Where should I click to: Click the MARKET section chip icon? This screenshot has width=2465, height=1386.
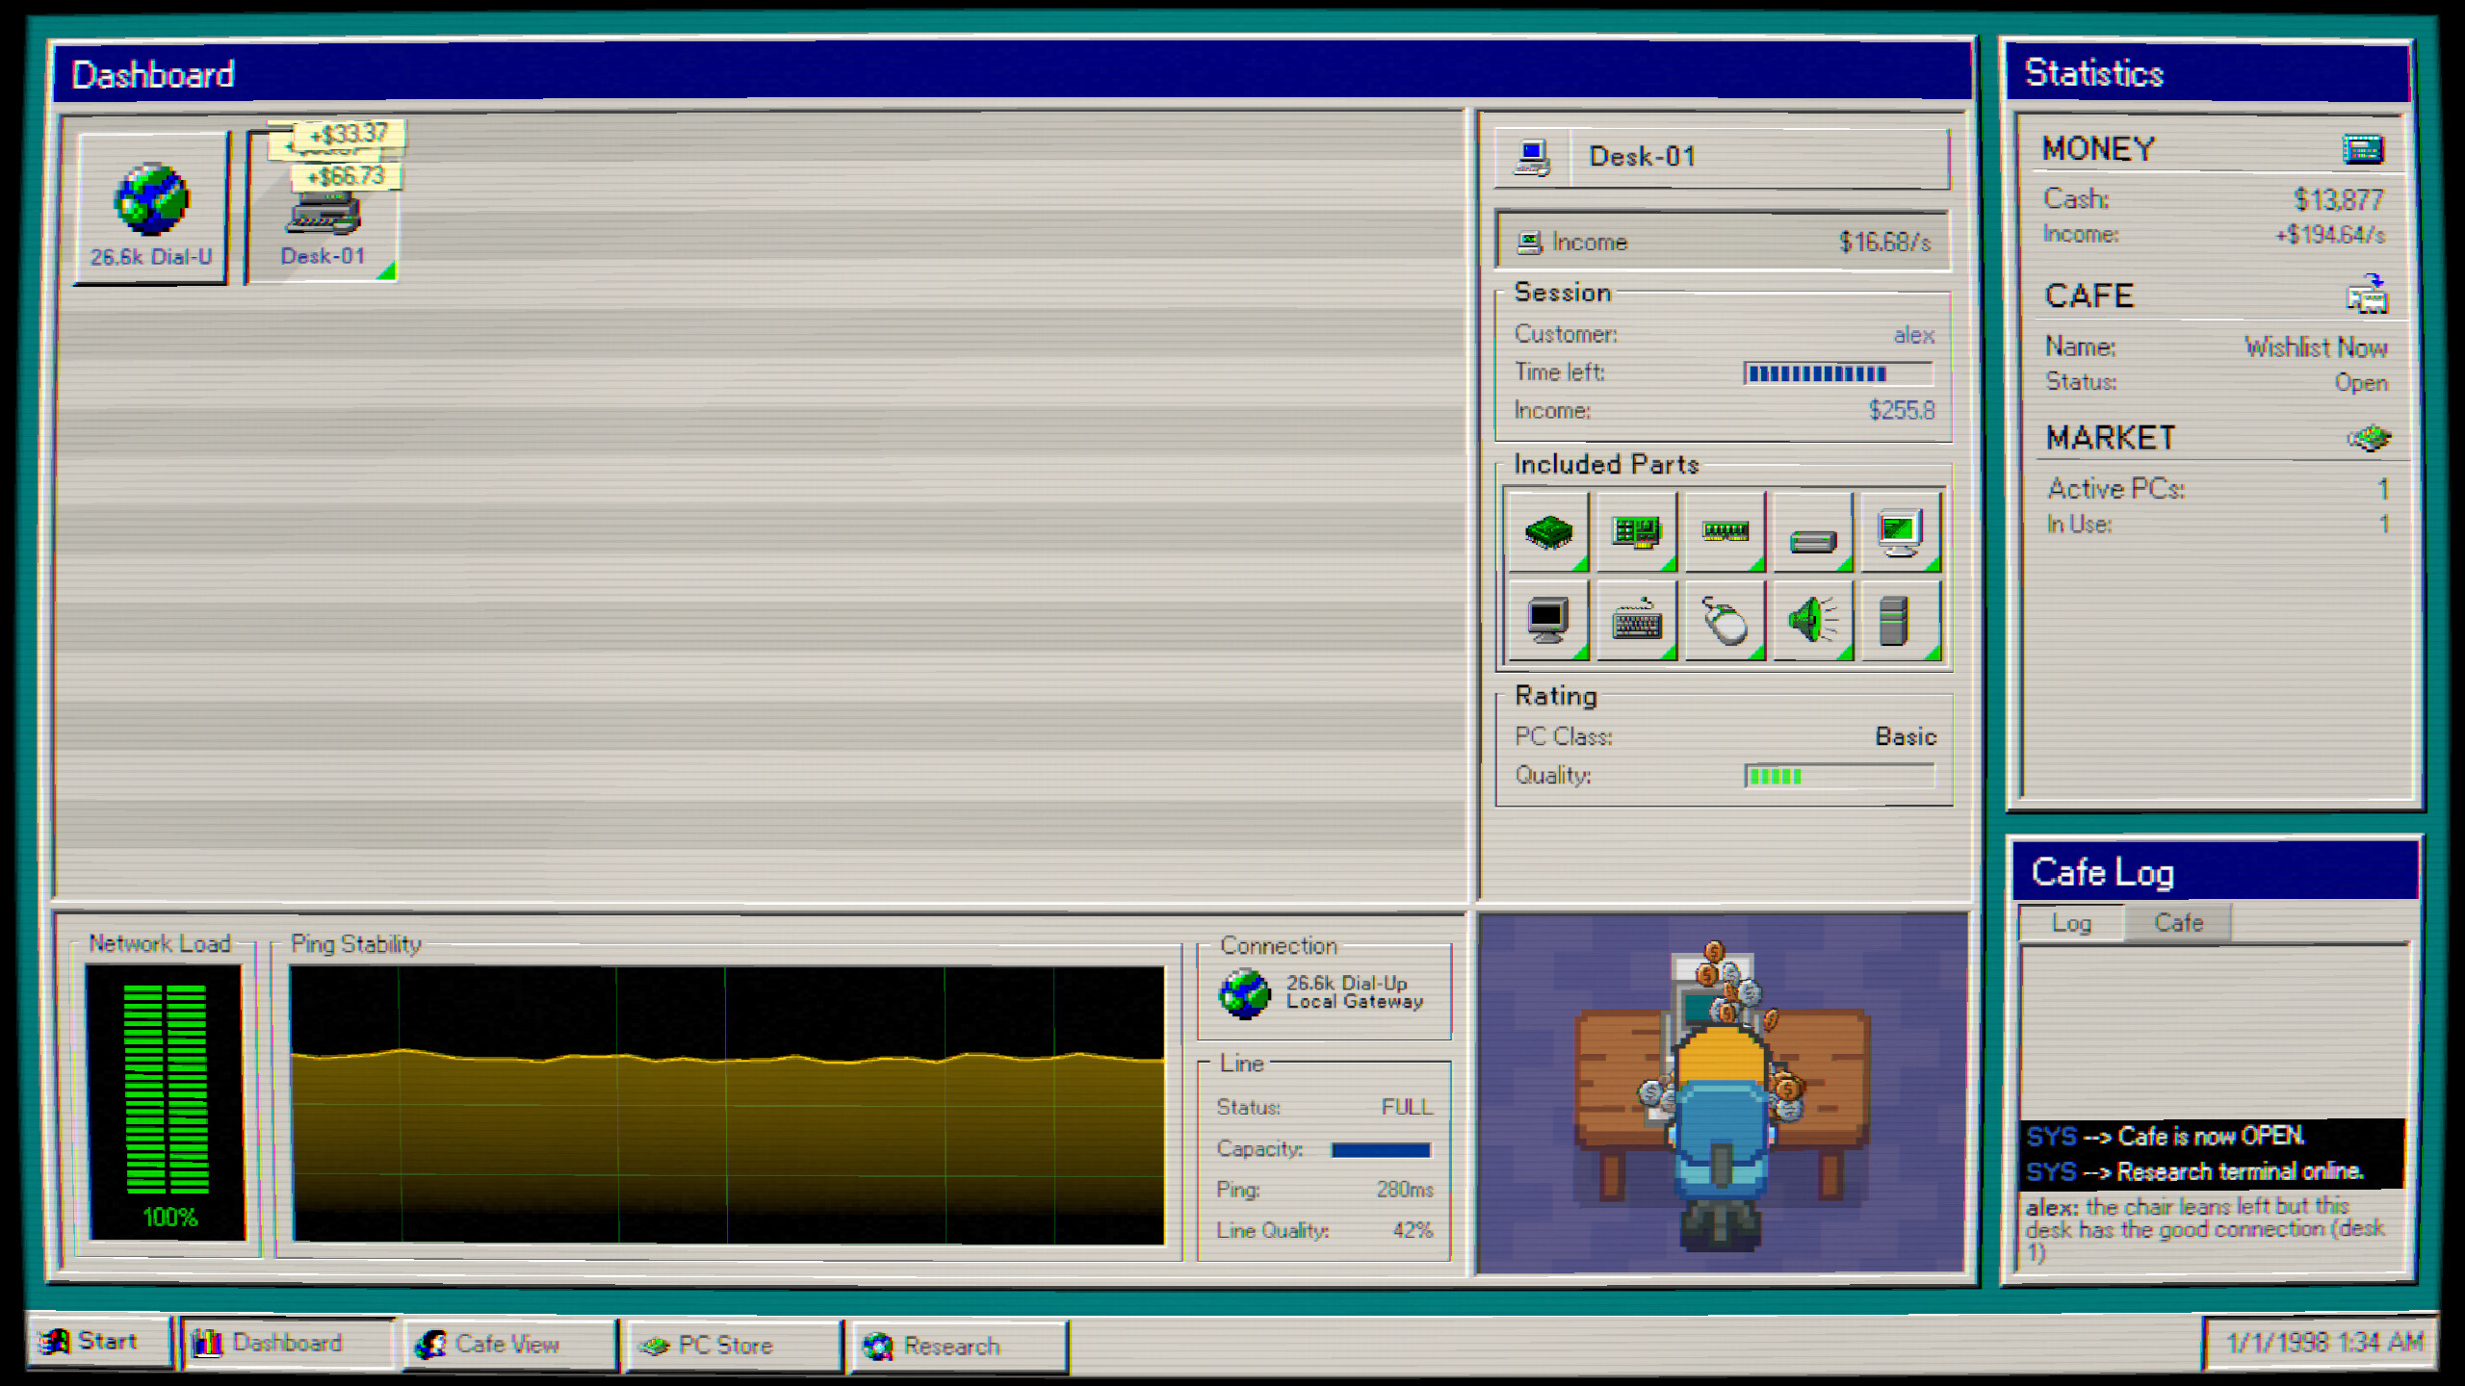pos(2369,438)
